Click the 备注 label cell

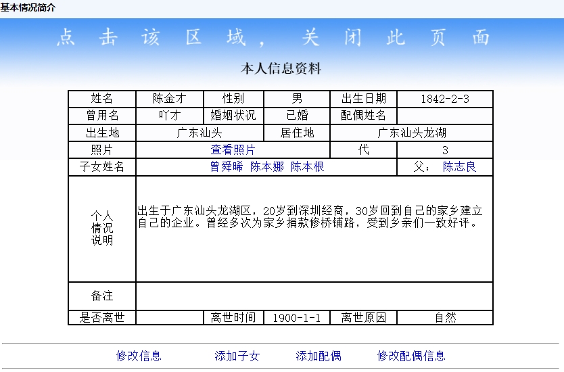pos(102,296)
